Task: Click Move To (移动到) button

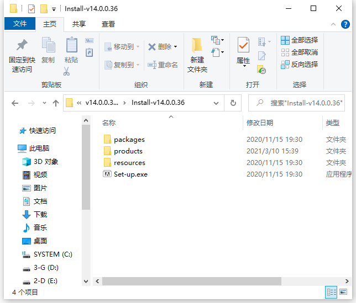Action: [122, 47]
